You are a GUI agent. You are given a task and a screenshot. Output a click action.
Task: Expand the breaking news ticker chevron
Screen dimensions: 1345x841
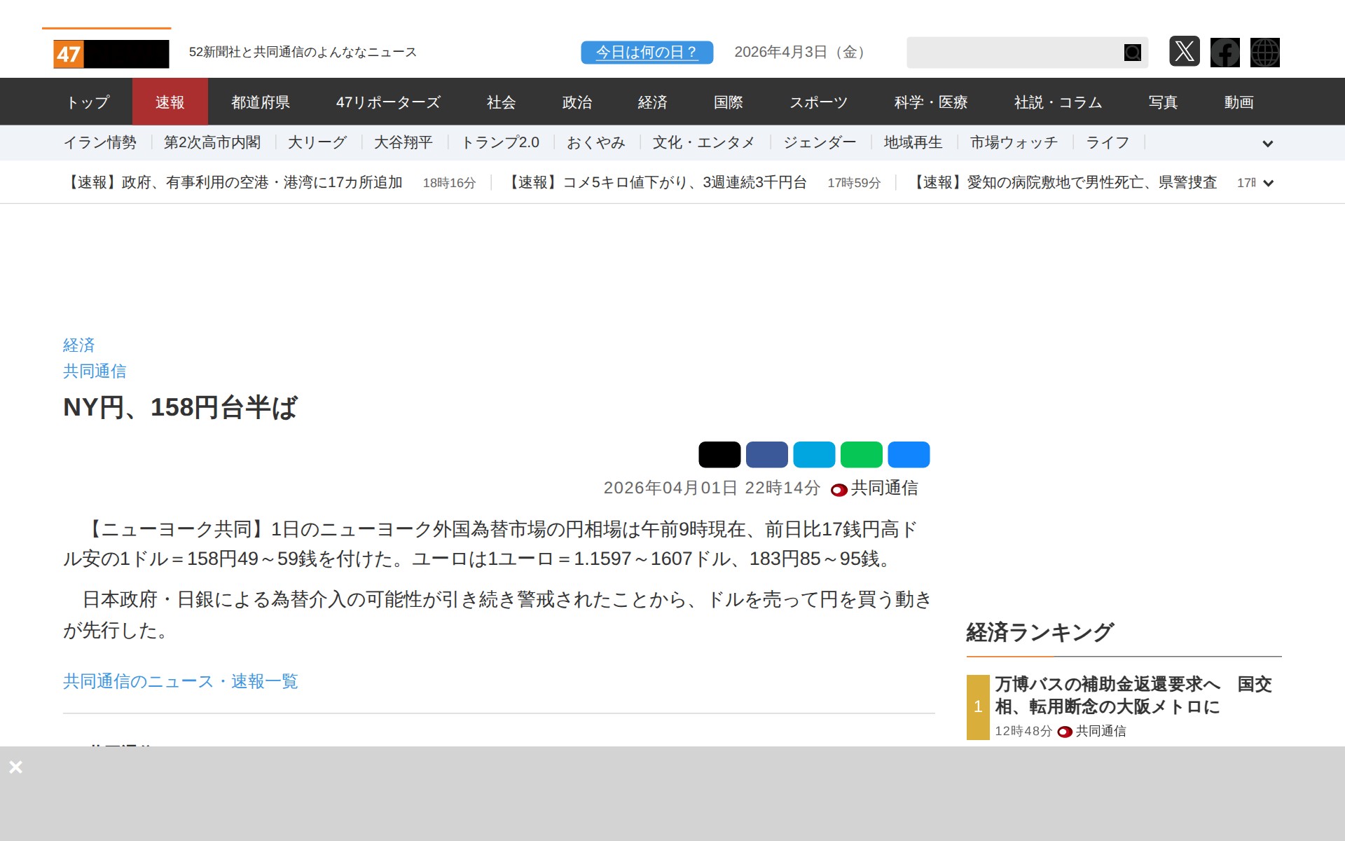tap(1267, 183)
